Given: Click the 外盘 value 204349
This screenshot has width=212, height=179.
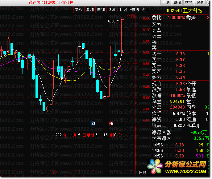Looking at the screenshot, I should pos(177,107).
